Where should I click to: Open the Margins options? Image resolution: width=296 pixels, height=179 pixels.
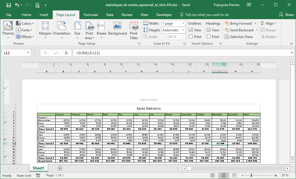click(45, 30)
